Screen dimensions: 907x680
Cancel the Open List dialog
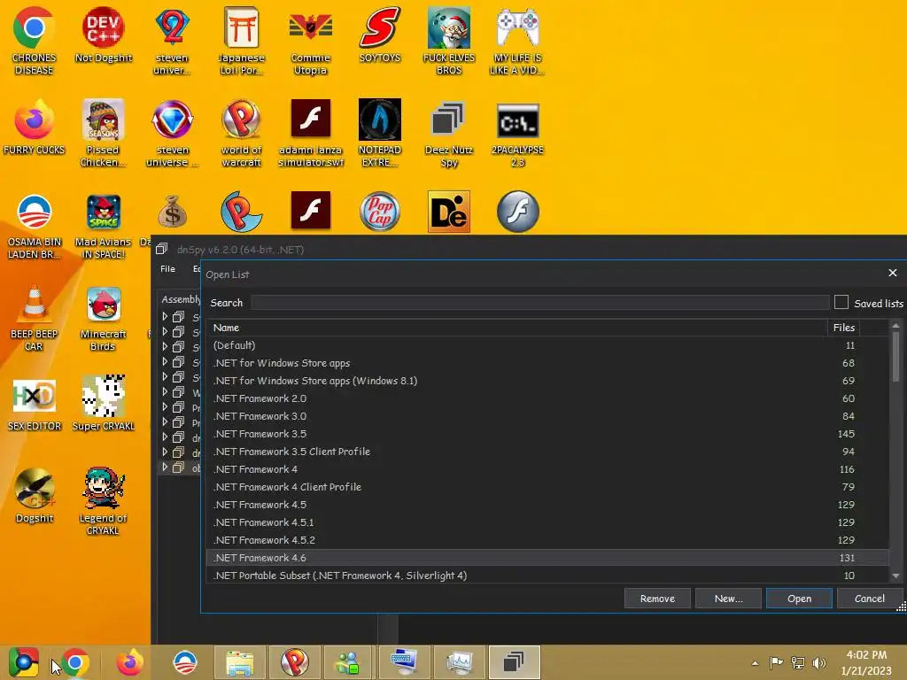(x=870, y=599)
